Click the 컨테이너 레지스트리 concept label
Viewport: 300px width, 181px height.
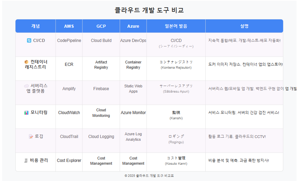[35, 64]
